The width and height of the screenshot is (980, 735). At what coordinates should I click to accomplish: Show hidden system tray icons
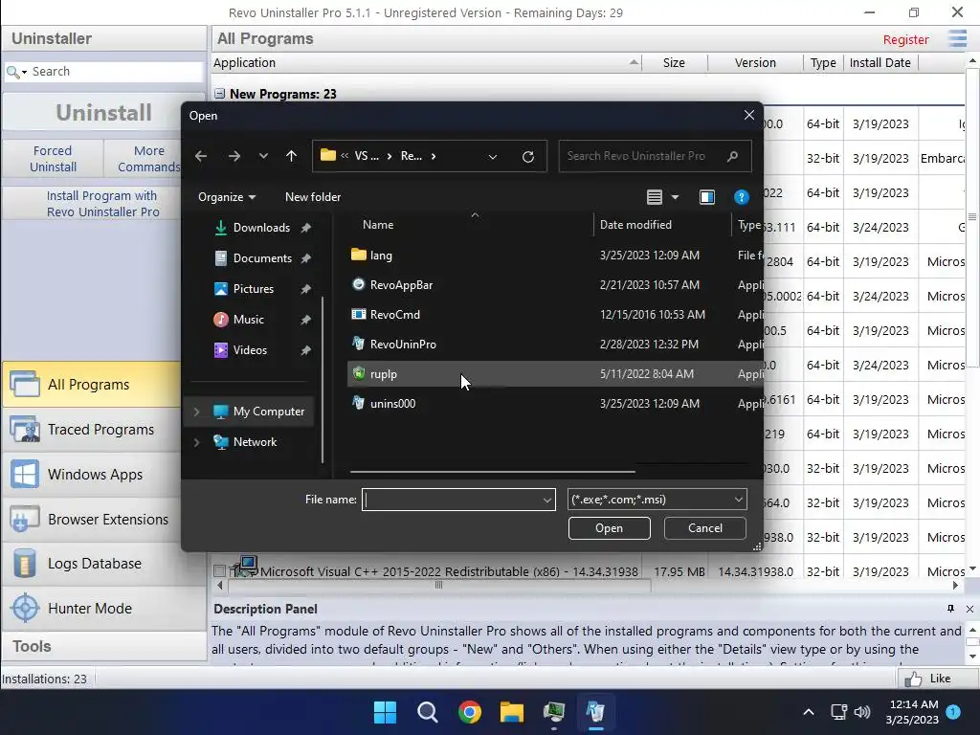808,712
